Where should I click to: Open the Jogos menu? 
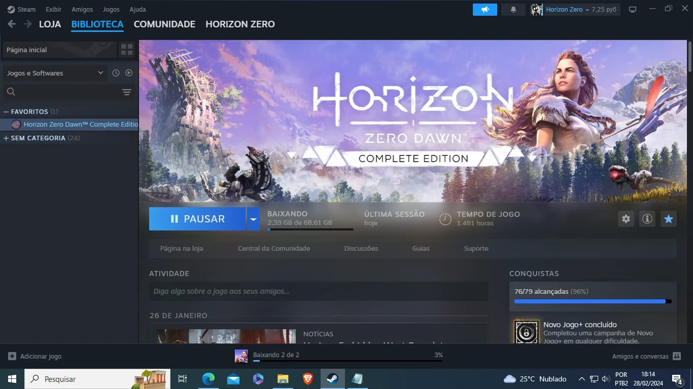pyautogui.click(x=111, y=10)
